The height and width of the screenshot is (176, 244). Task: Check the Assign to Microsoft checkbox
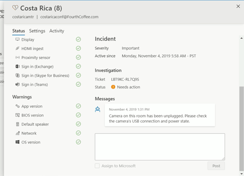click(x=97, y=166)
